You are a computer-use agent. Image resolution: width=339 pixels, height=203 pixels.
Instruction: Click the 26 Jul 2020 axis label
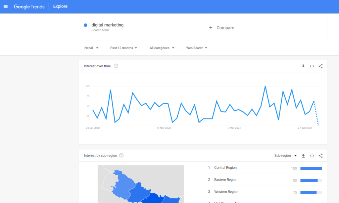pyautogui.click(x=93, y=128)
